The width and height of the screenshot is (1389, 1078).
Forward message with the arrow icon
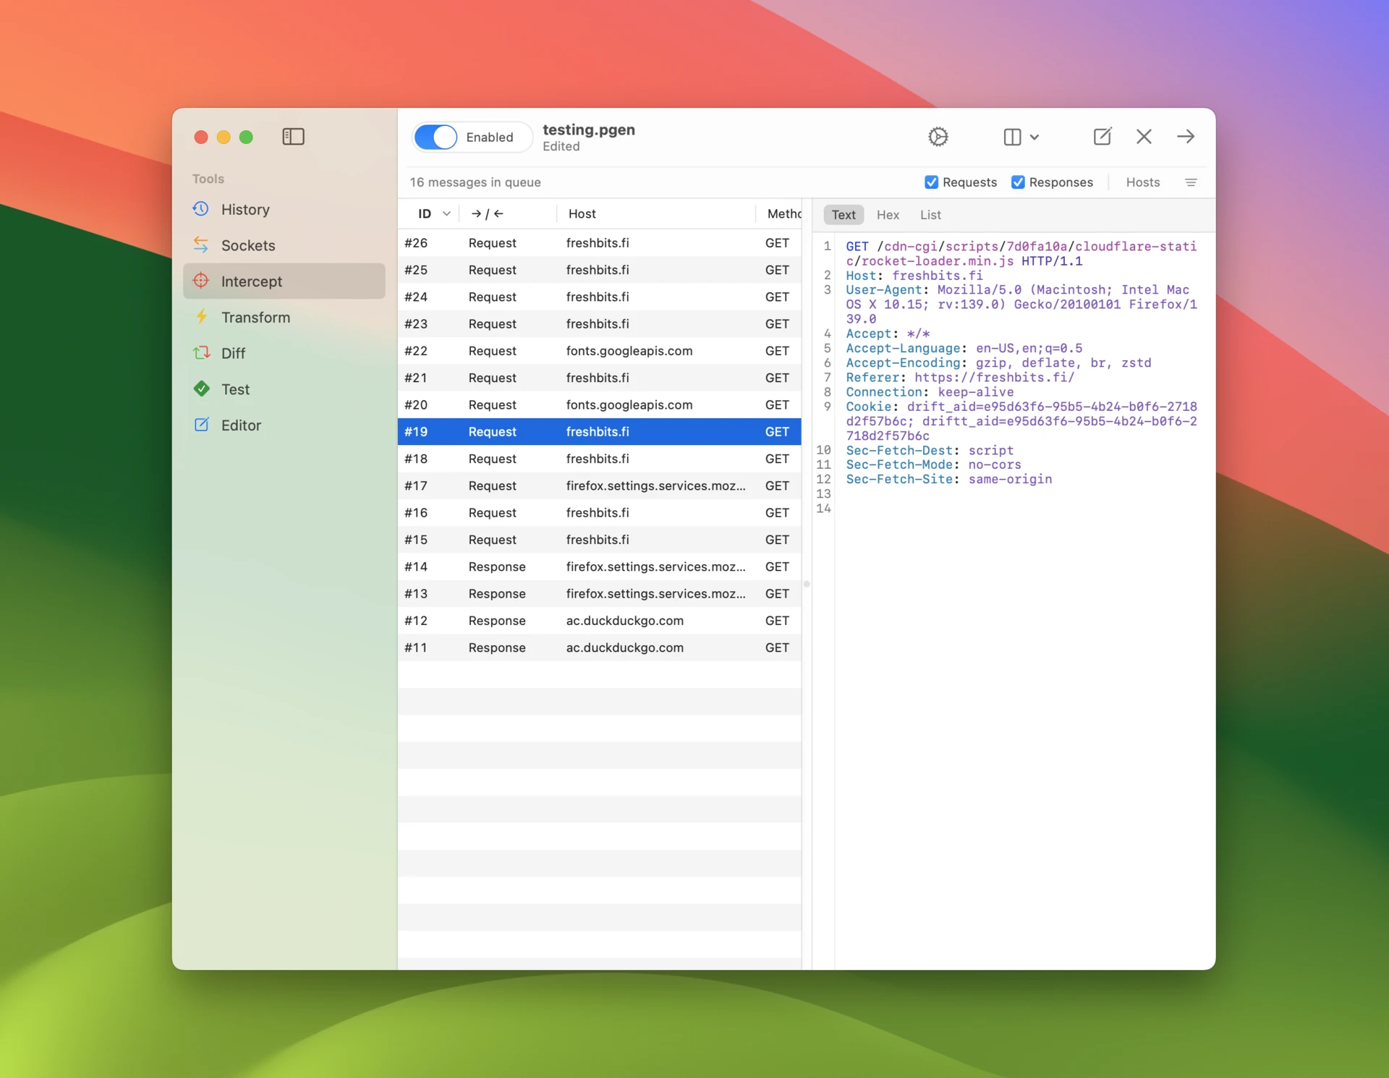[1185, 137]
